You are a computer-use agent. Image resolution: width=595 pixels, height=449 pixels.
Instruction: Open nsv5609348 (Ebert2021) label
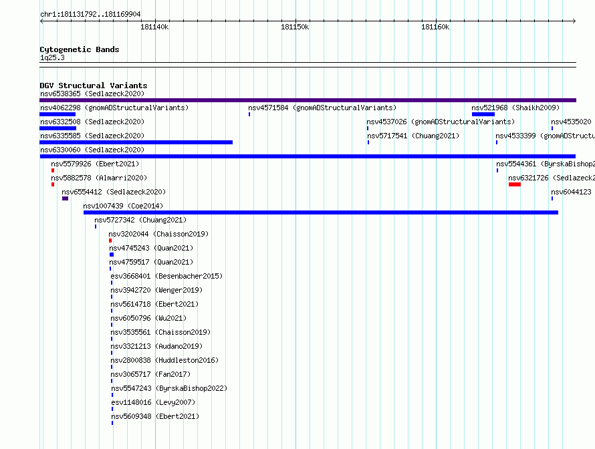pyautogui.click(x=155, y=416)
